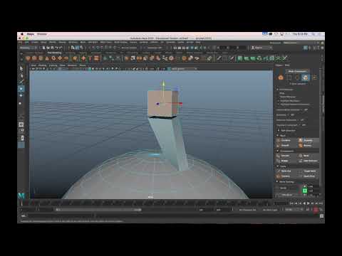Open the Apple menu
The width and height of the screenshot is (342, 256).
(x=22, y=34)
